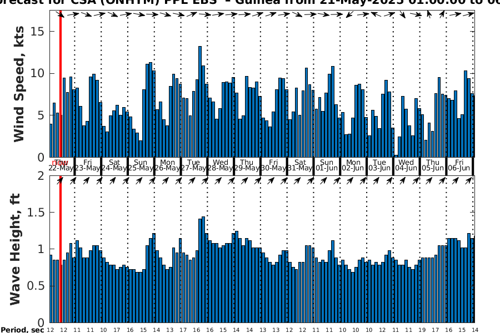This screenshot has height=333, width=500.
Task: Click the Tue 27-May date label
Action: (x=193, y=165)
